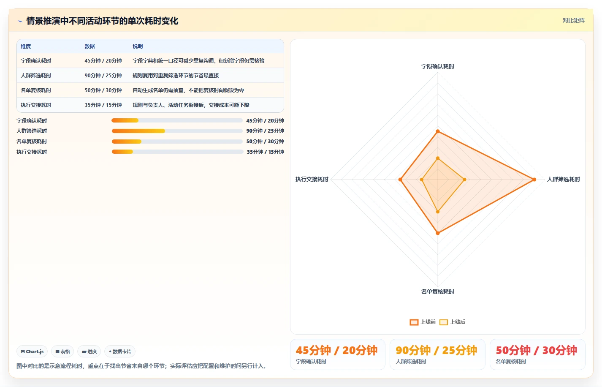Click the Chart.js tag chip

[32, 352]
